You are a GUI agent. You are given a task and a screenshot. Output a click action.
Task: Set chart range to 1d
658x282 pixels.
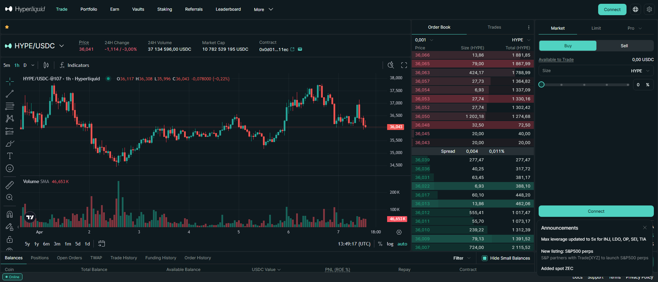88,244
